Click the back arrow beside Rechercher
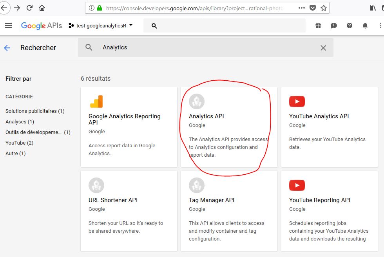Viewport: 384px width, 257px height. point(7,48)
